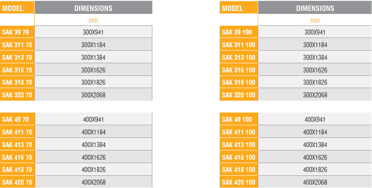This screenshot has width=372, height=188.
Task: Select the 400X1626 dimension for SAK 416 100
Action: pos(315,157)
